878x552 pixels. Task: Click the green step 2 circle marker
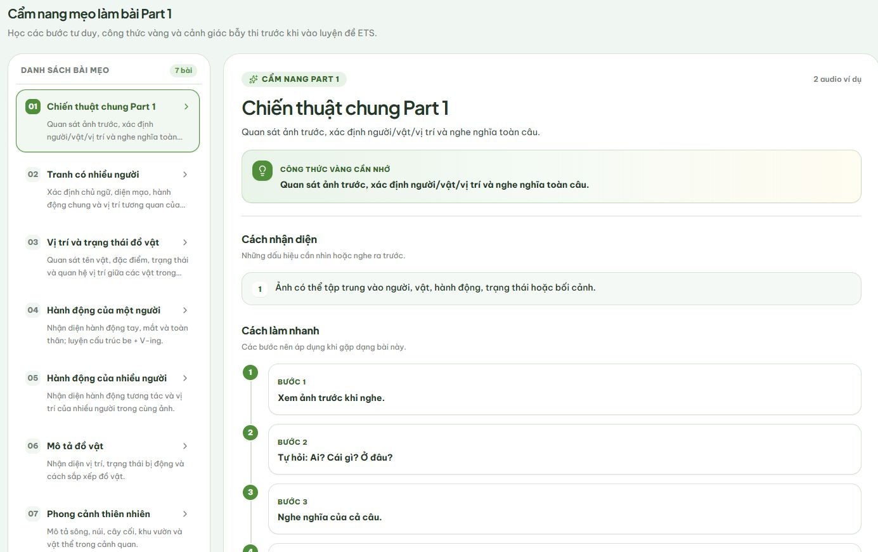(250, 433)
